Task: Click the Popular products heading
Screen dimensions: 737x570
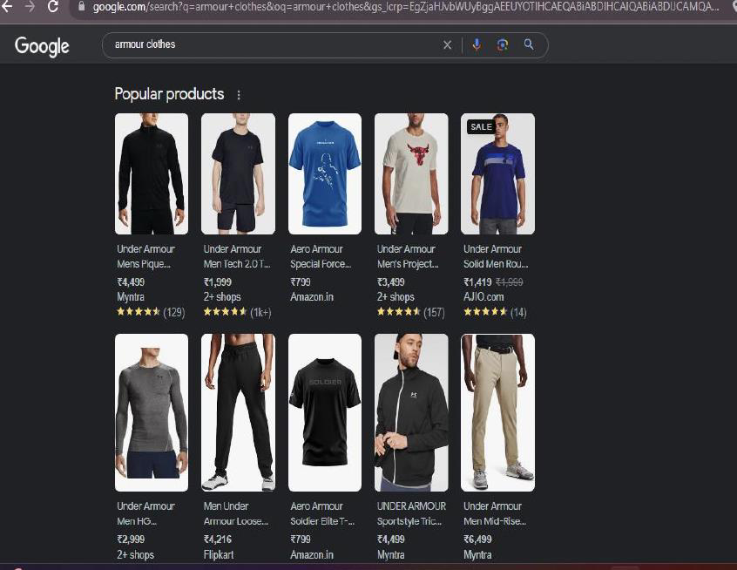Action: 169,94
